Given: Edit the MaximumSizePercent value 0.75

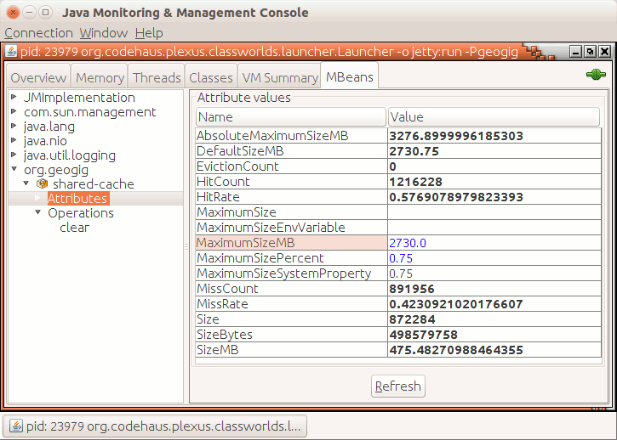Looking at the screenshot, I should [x=494, y=258].
